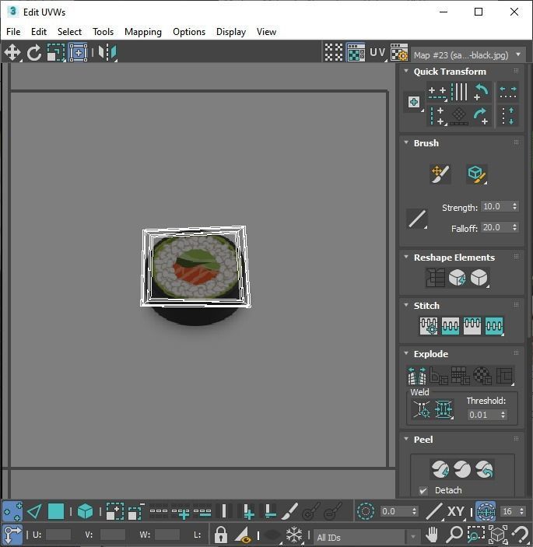Uncheck the Detach checkbox
Image resolution: width=533 pixels, height=547 pixels.
423,490
